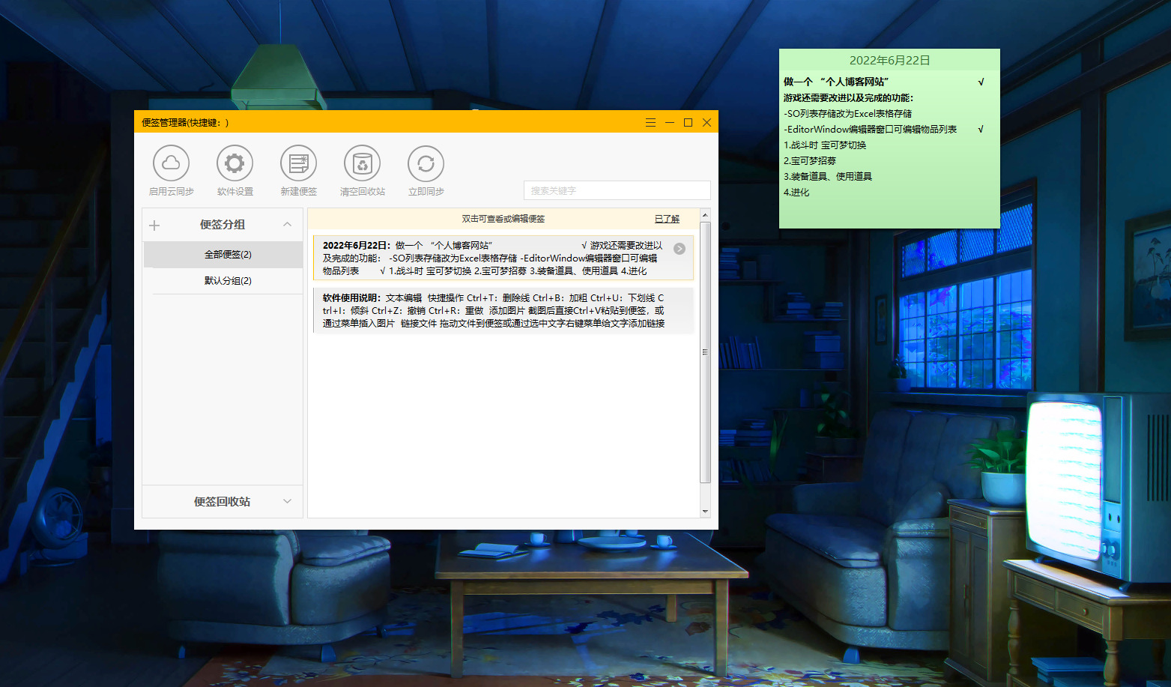The width and height of the screenshot is (1171, 687).
Task: Click 1.战斗时 宝可梦切换 line on sticky note
Action: pos(825,145)
